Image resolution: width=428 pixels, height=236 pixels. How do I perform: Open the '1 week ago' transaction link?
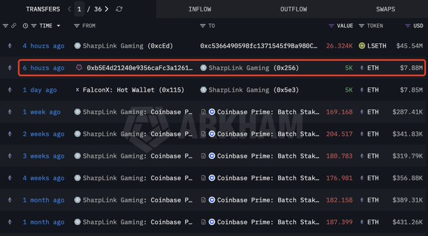[42, 112]
